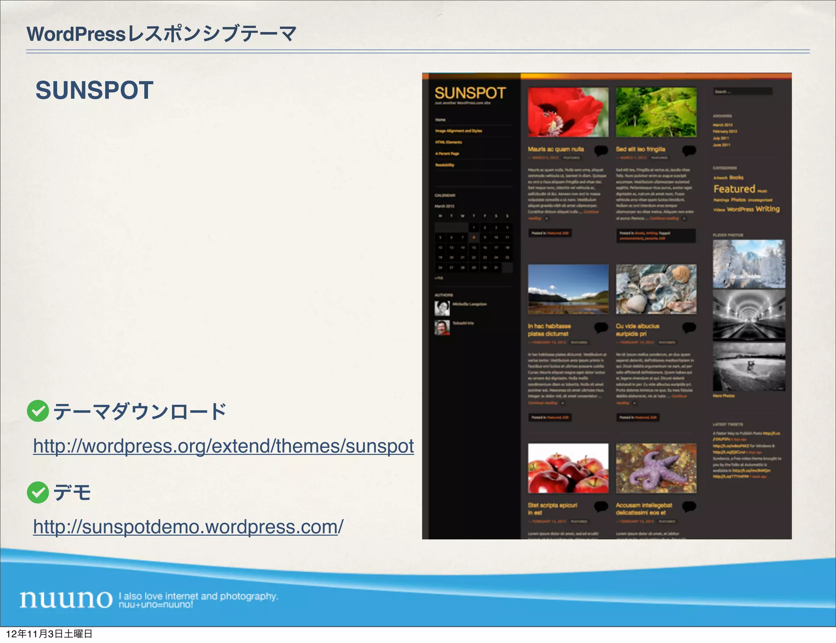Open comment bubble for Mauris ac quam nulla
This screenshot has height=643, width=836.
pyautogui.click(x=601, y=151)
